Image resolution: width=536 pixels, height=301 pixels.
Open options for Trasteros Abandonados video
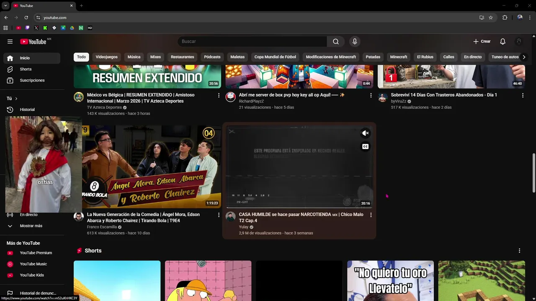pyautogui.click(x=523, y=95)
